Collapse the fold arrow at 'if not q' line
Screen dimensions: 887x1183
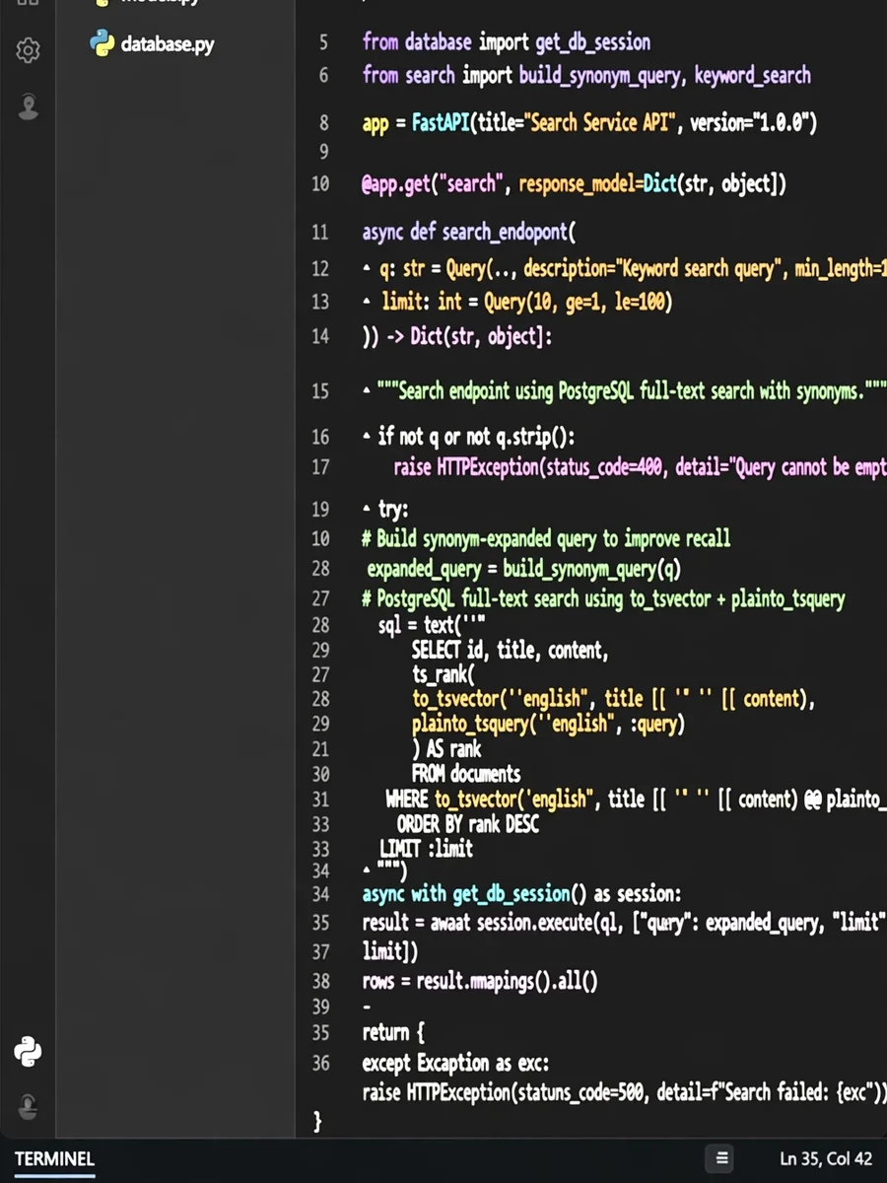[368, 437]
